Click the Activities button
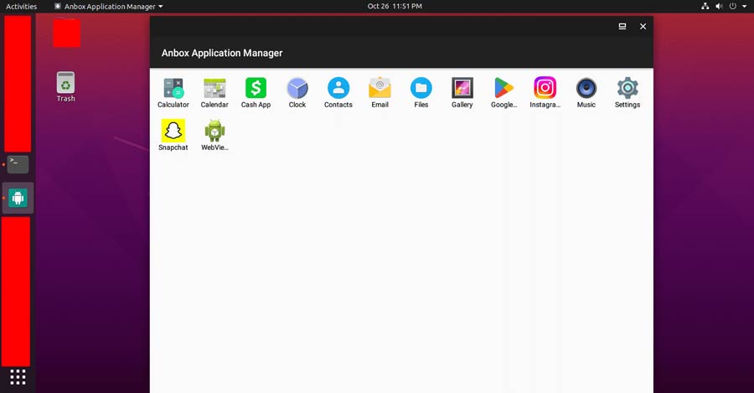The width and height of the screenshot is (754, 393). point(21,6)
